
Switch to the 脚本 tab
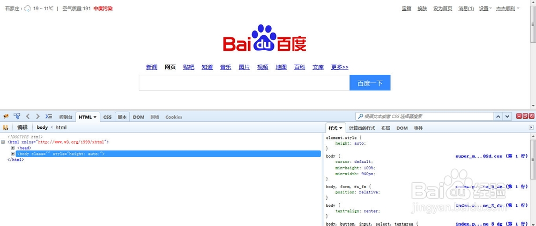pyautogui.click(x=122, y=117)
